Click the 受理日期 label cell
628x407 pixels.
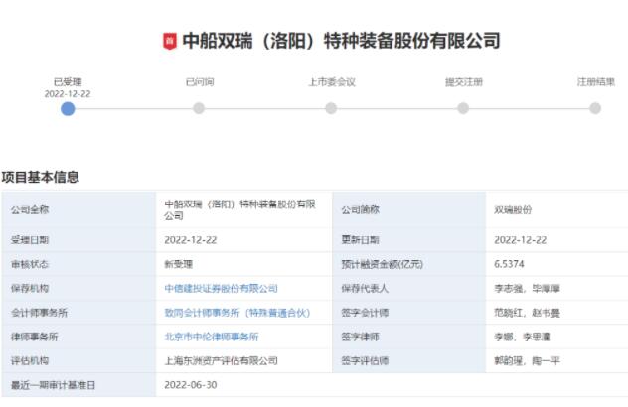coord(78,240)
